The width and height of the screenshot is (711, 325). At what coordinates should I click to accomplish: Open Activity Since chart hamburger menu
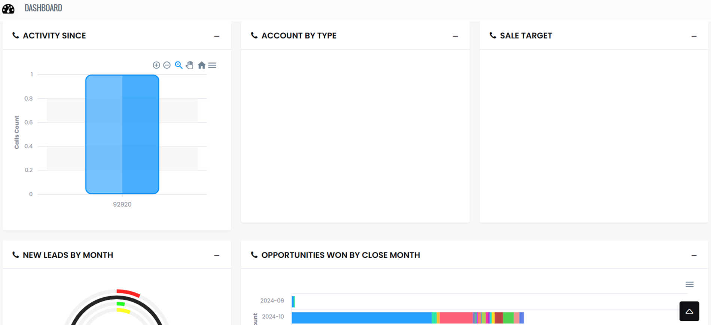coord(212,65)
